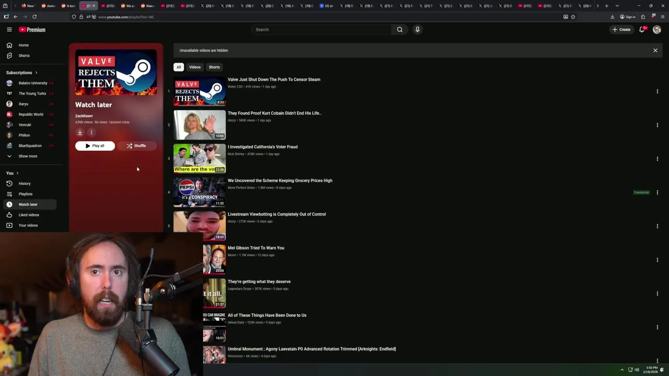Show hidden system tray icons arrow

[x=622, y=370]
